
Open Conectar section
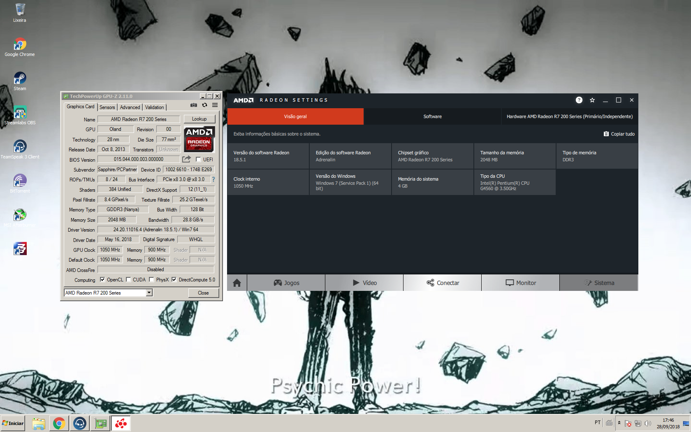point(443,283)
